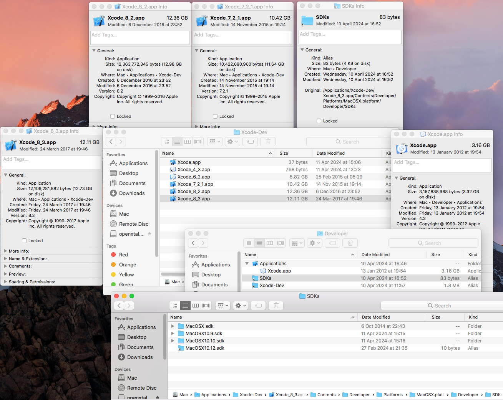This screenshot has width=503, height=400.
Task: Switch SDKs window to icon view
Action: click(175, 306)
